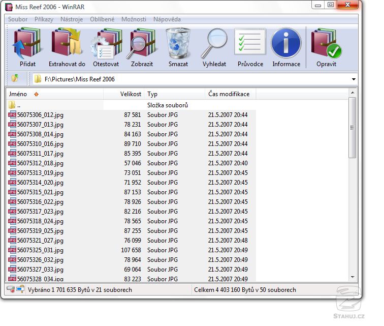Open the Soubor menu

[18, 19]
